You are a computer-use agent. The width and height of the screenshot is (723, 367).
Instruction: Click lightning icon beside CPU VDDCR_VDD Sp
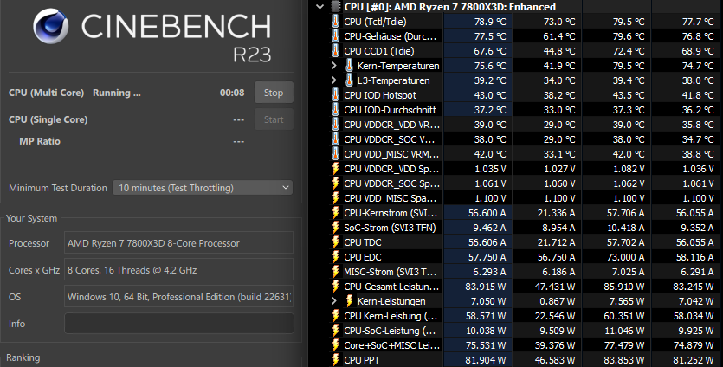(x=336, y=169)
